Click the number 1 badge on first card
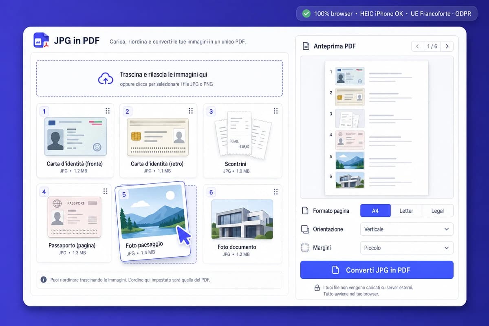Image resolution: width=489 pixels, height=326 pixels. (x=44, y=111)
